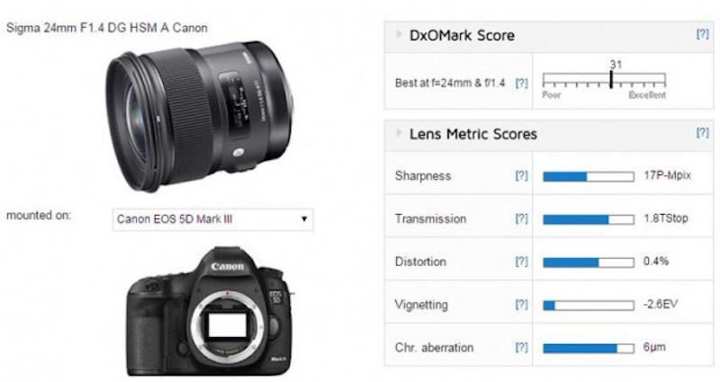Screen dimensions: 720x382
Task: Click the Vignetting score bar
Action: pyautogui.click(x=589, y=305)
